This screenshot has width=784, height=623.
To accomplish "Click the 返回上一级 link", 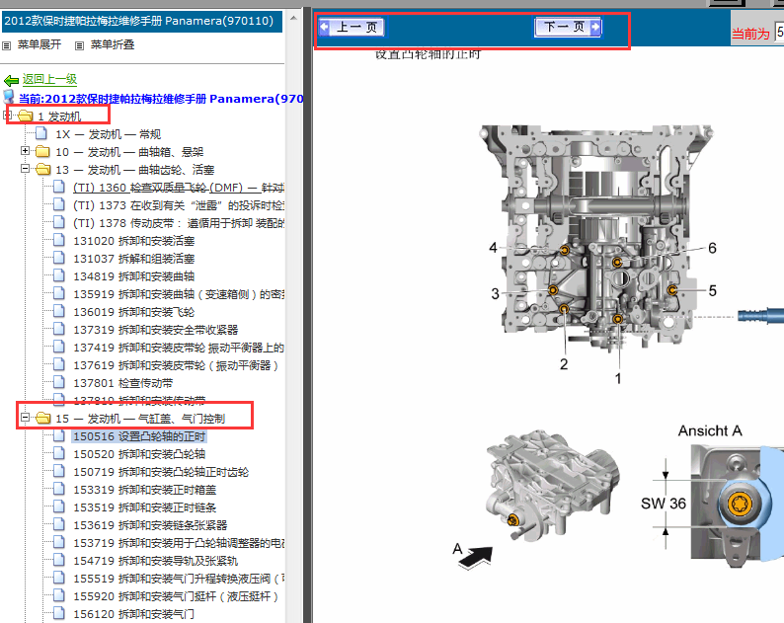I will click(49, 79).
